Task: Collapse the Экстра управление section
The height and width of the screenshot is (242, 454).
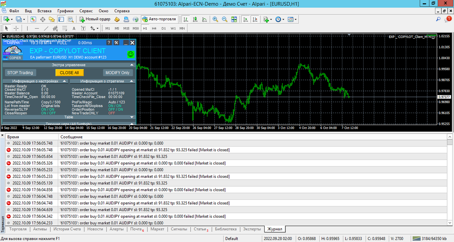Action: pyautogui.click(x=132, y=65)
